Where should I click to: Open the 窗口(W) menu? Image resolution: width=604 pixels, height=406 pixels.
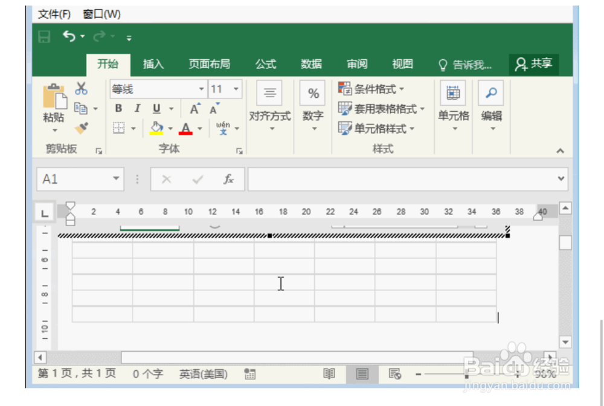click(101, 14)
